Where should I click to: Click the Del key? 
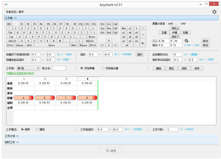tap(102, 32)
